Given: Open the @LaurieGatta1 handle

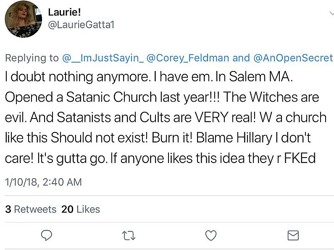Looking at the screenshot, I should tap(81, 25).
